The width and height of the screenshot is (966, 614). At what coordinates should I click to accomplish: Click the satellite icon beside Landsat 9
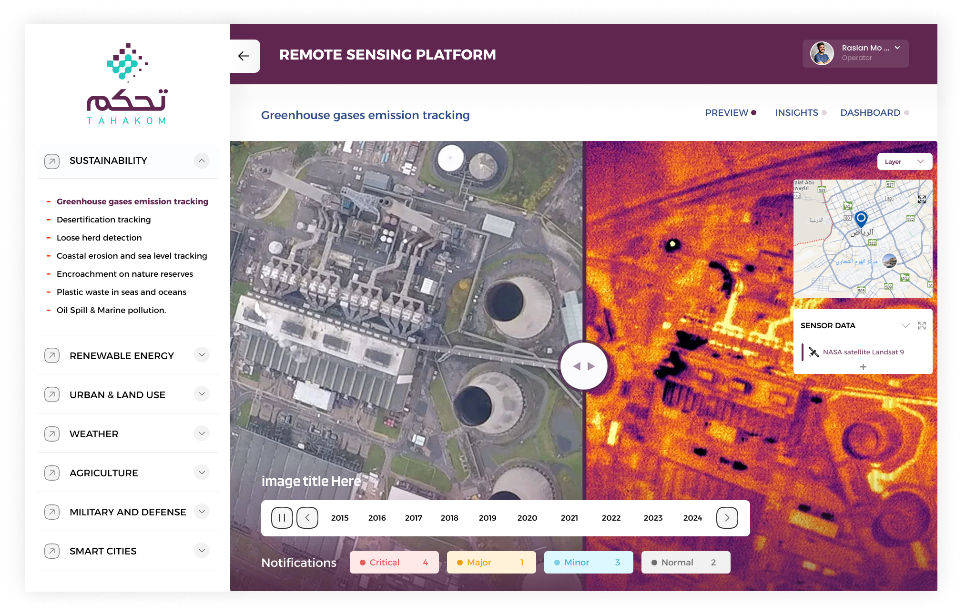pos(813,352)
